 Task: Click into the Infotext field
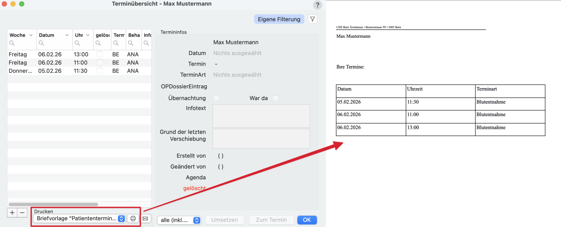(261, 116)
